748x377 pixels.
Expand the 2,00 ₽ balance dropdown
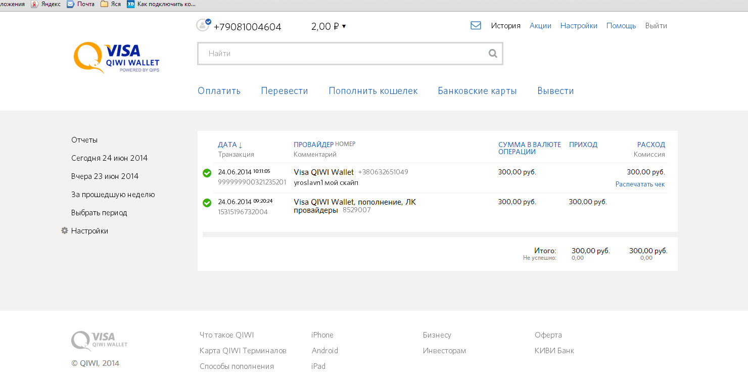click(329, 26)
